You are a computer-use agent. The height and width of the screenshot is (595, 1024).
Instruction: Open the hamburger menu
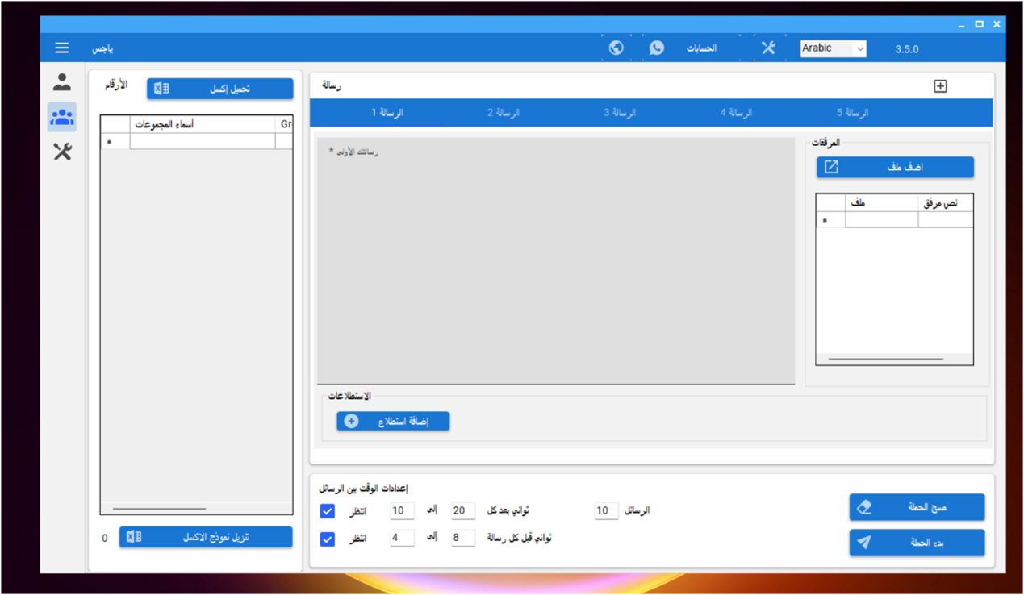coord(62,48)
